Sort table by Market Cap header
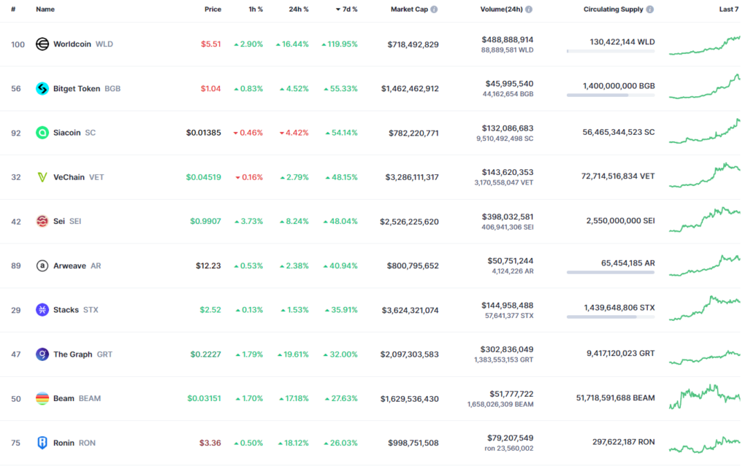 [x=409, y=9]
